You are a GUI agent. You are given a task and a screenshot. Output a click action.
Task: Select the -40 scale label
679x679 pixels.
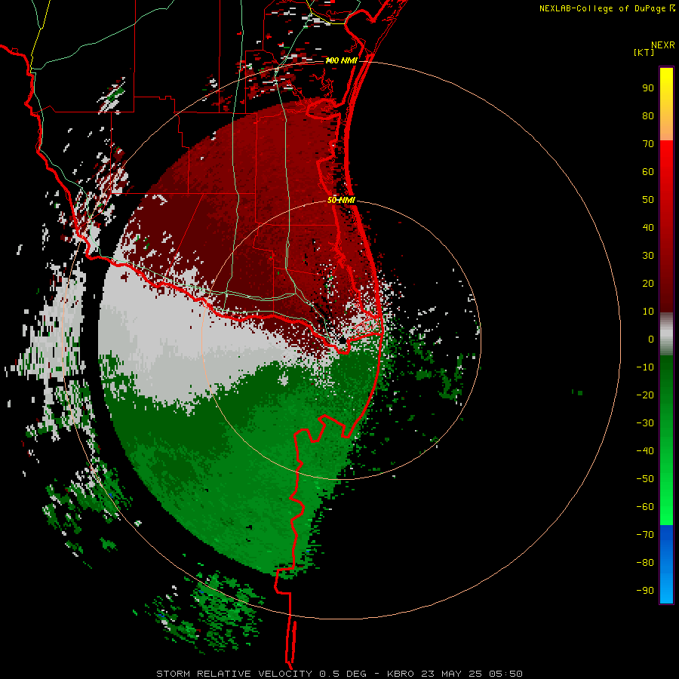645,451
